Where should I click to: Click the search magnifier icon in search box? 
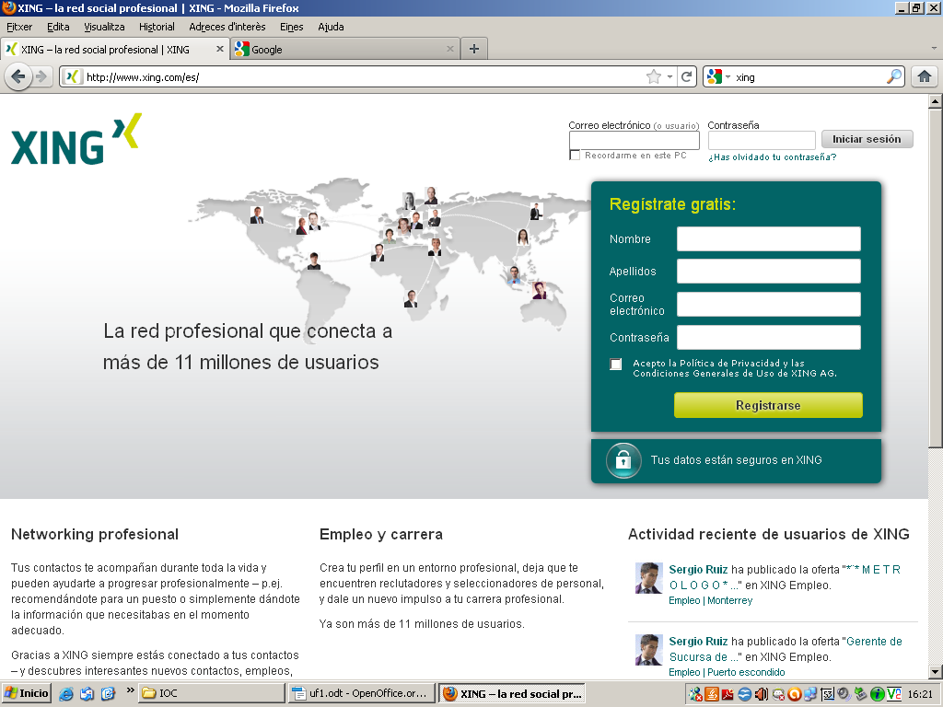894,77
